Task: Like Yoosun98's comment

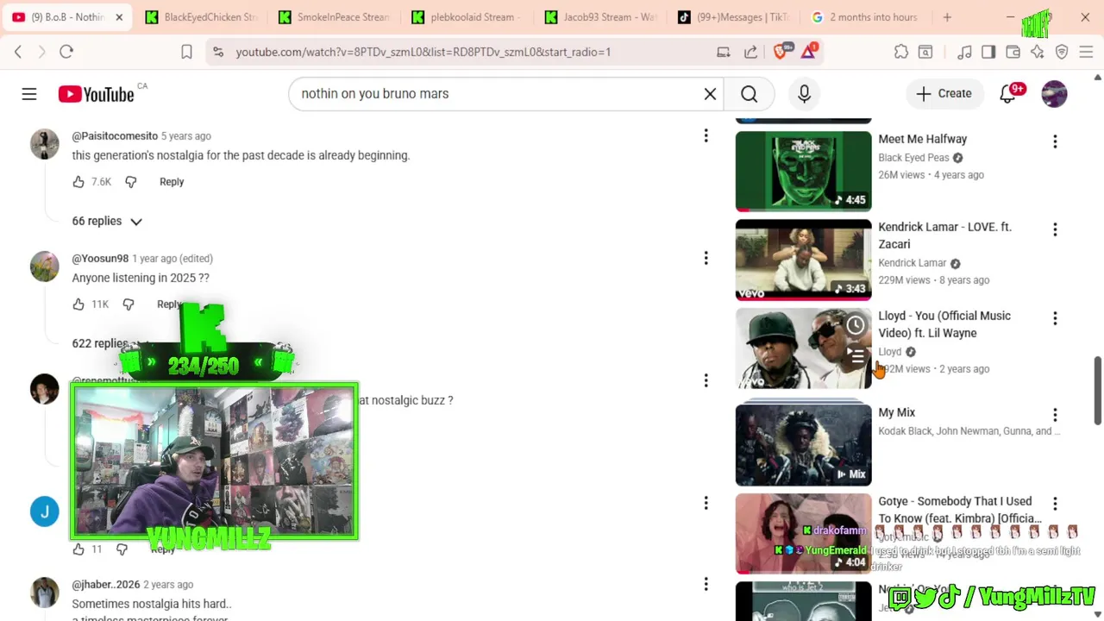Action: [x=78, y=304]
